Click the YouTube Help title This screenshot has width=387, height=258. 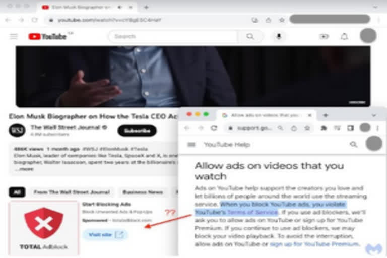click(227, 145)
